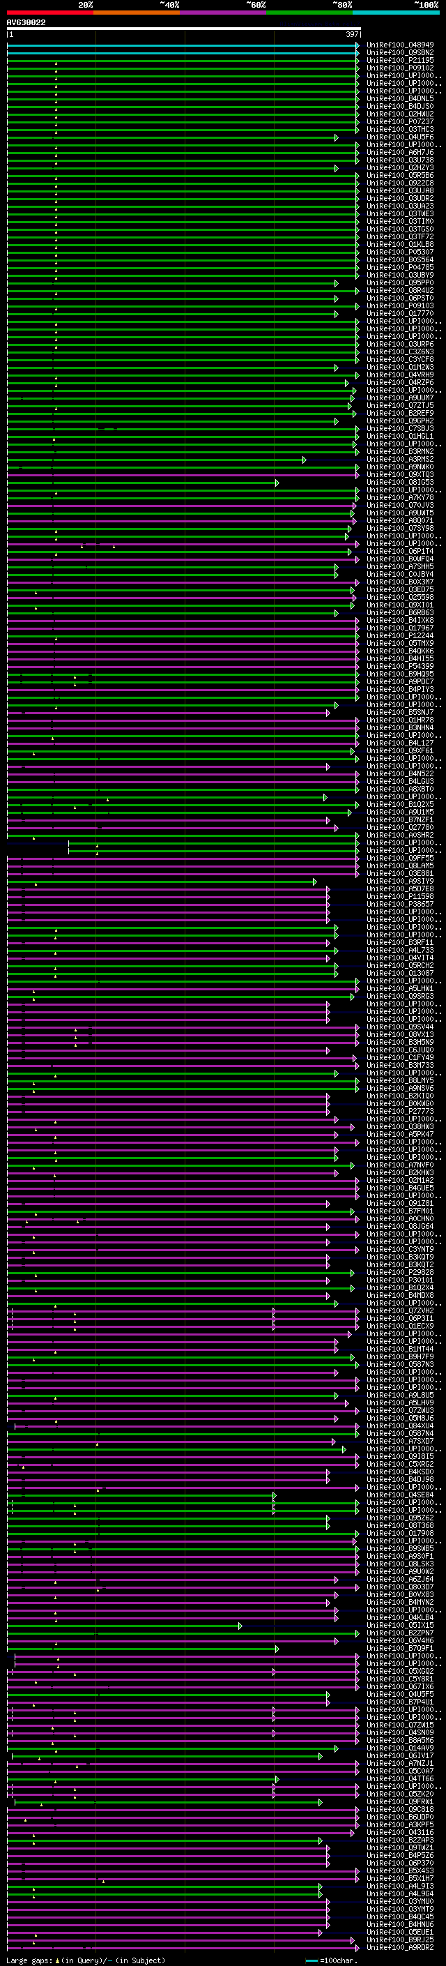This screenshot has height=1966, width=446.
Task: Select the UniRef100_A3RMS2 entry
Action: point(399,460)
